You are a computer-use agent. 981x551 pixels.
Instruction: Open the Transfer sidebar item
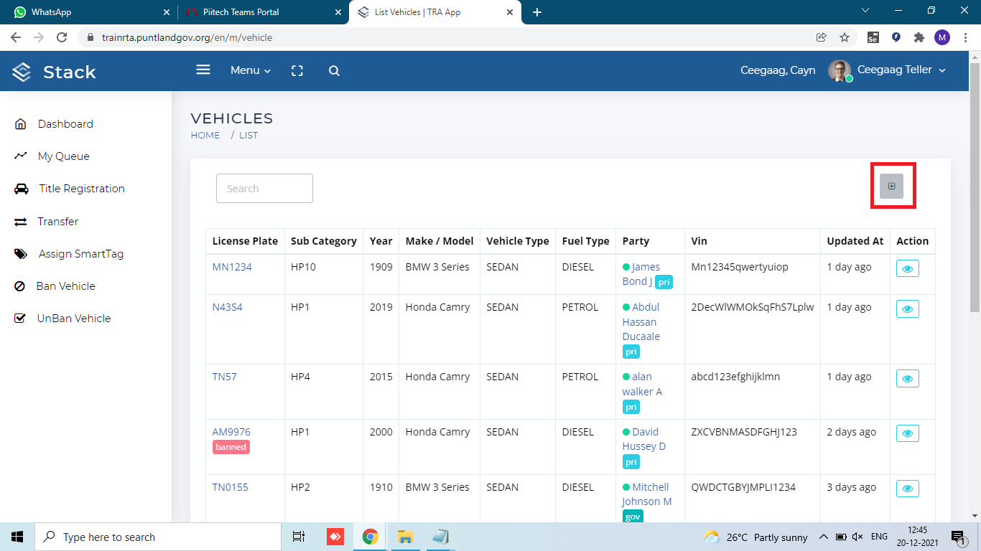[x=58, y=221]
